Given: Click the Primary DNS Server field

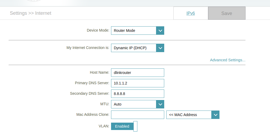Looking at the screenshot, I should tap(138, 83).
